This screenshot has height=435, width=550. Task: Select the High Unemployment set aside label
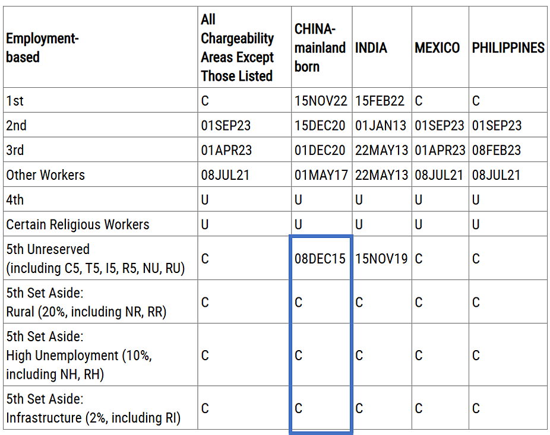[x=79, y=355]
